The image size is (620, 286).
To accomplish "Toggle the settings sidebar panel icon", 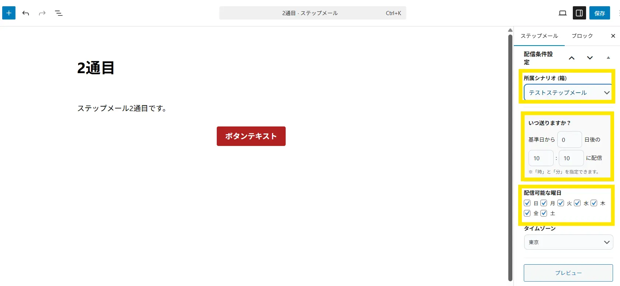I will tap(579, 13).
